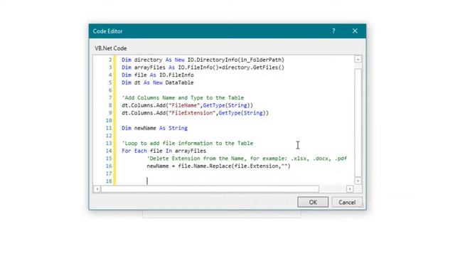The width and height of the screenshot is (455, 256).
Task: Click comment 'Add Columns Name and Type'
Action: coord(183,97)
